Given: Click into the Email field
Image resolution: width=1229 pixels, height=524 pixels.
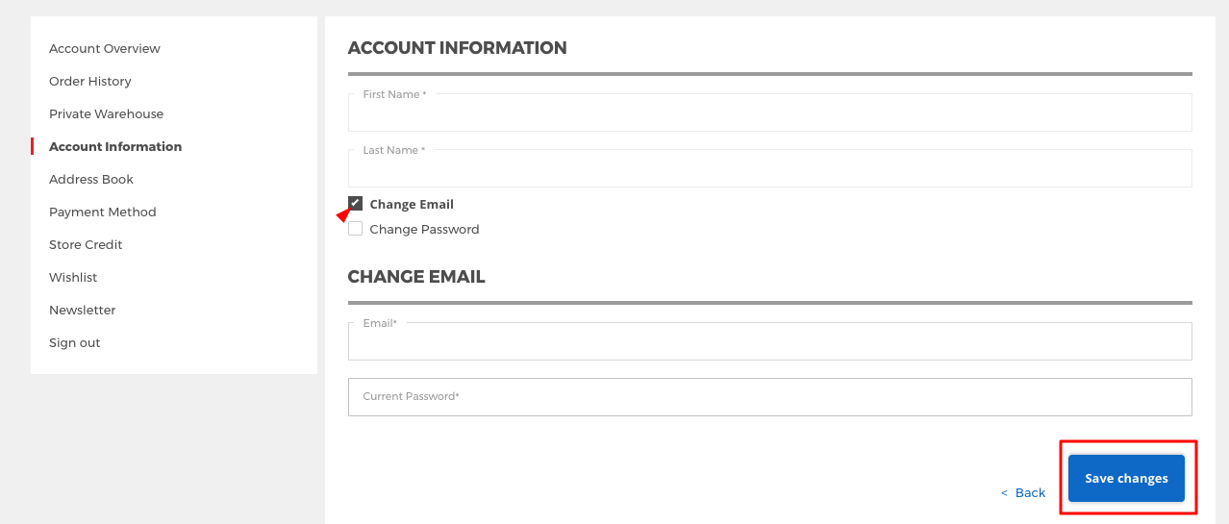Looking at the screenshot, I should pos(769,341).
